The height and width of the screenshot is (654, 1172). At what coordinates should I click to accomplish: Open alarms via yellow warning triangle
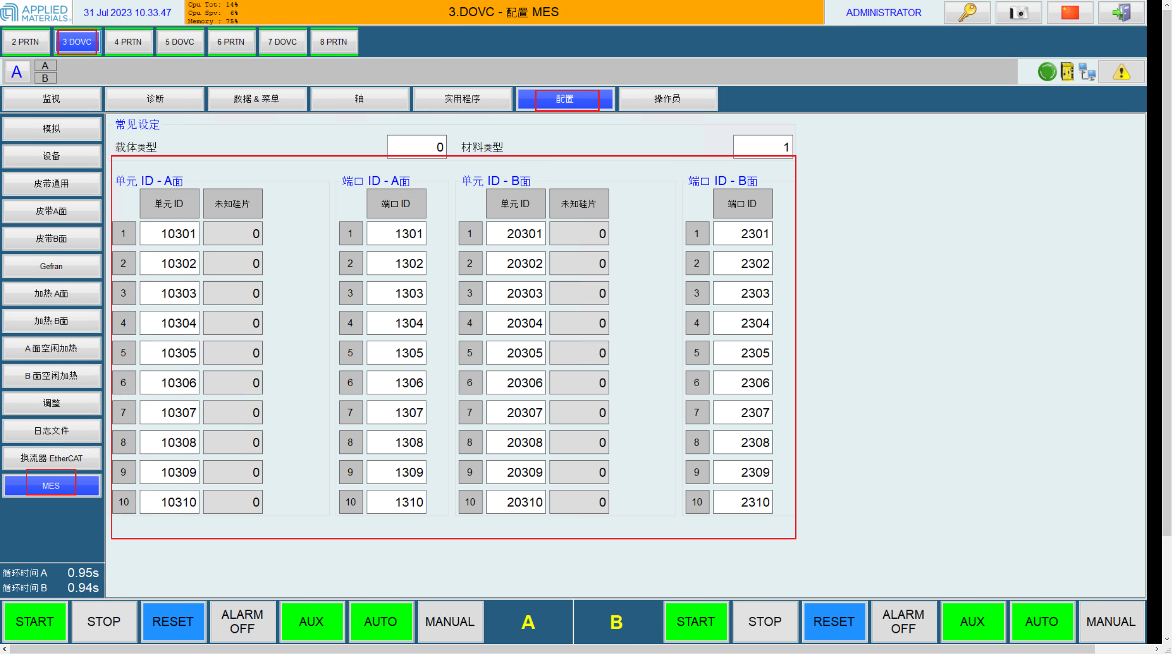pyautogui.click(x=1121, y=73)
